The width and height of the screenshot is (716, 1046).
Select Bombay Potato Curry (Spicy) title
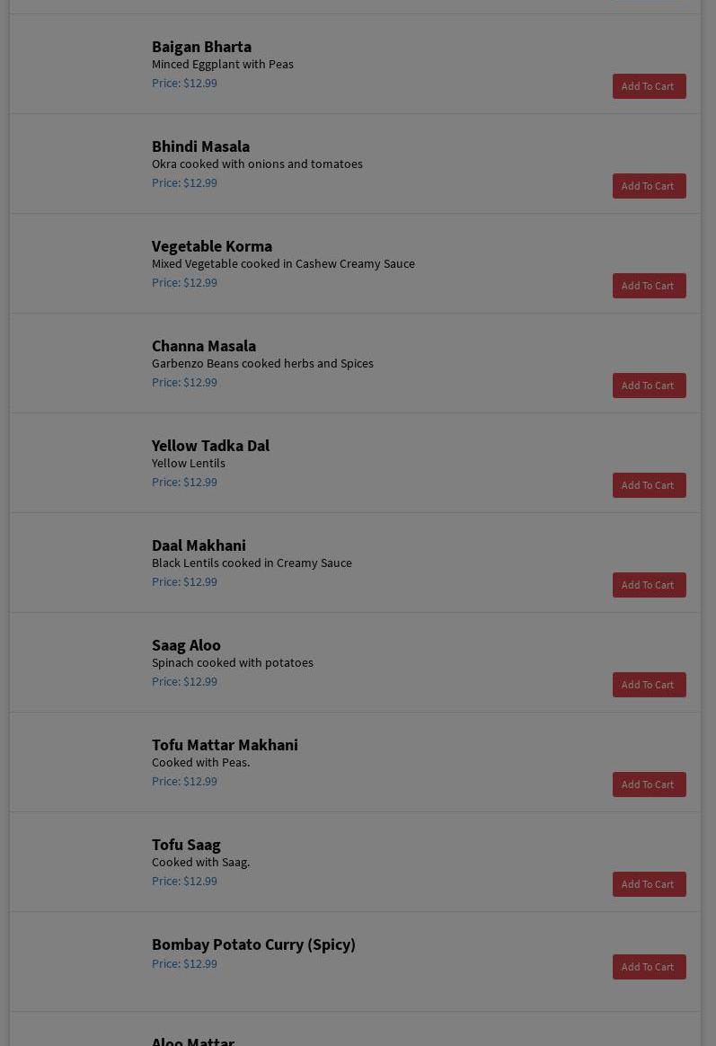(253, 944)
